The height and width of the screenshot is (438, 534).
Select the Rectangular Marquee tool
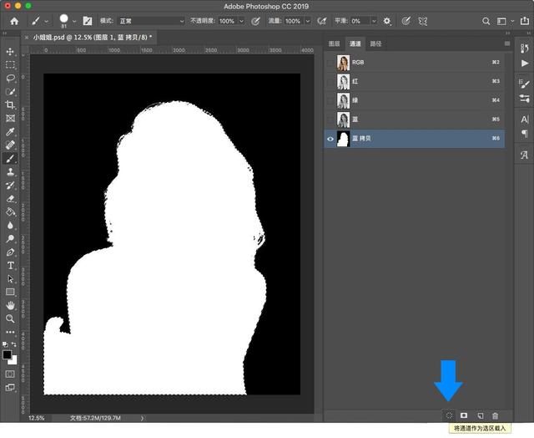coord(10,65)
